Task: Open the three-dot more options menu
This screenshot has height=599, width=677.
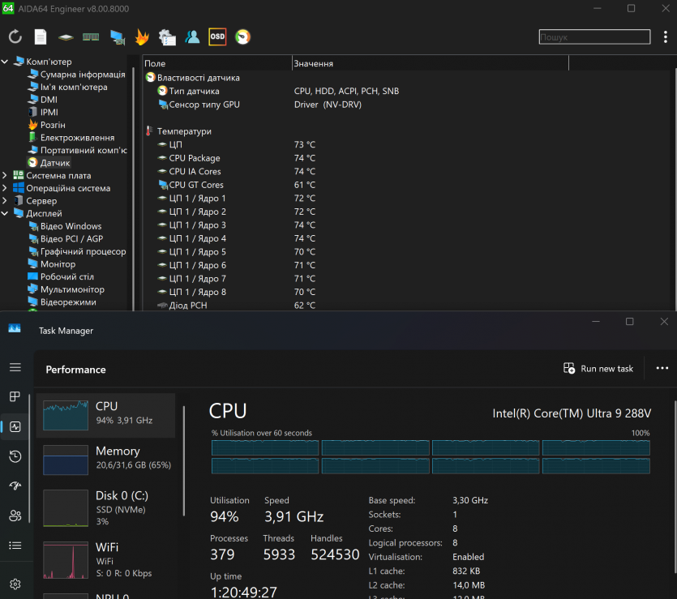Action: click(x=662, y=368)
